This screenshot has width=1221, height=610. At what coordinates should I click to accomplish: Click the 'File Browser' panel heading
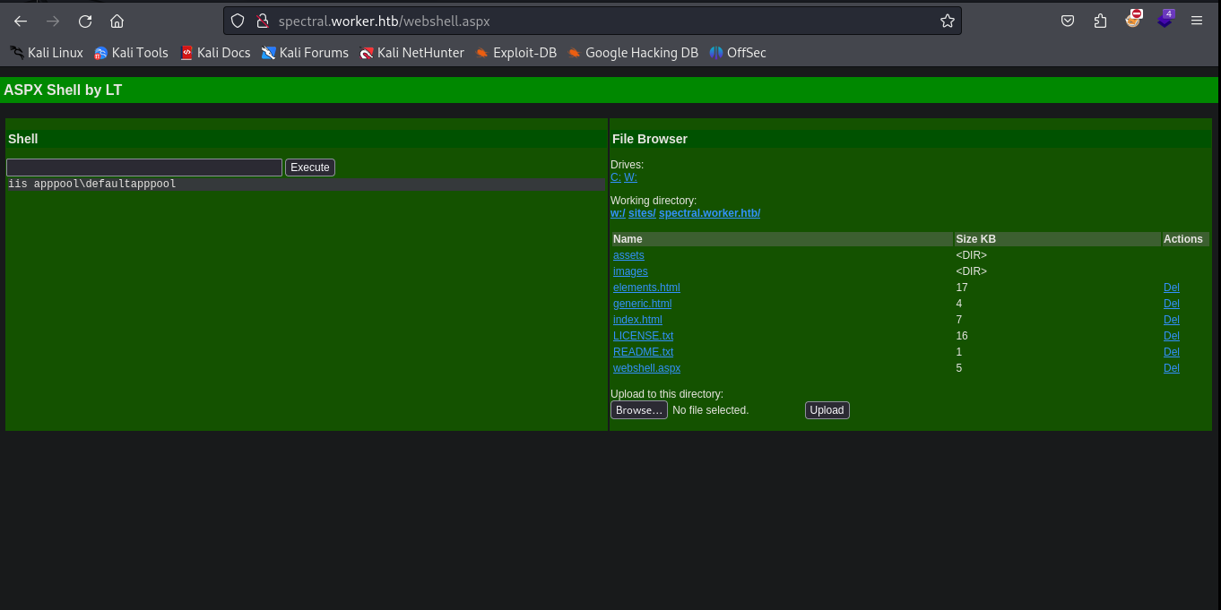[650, 139]
